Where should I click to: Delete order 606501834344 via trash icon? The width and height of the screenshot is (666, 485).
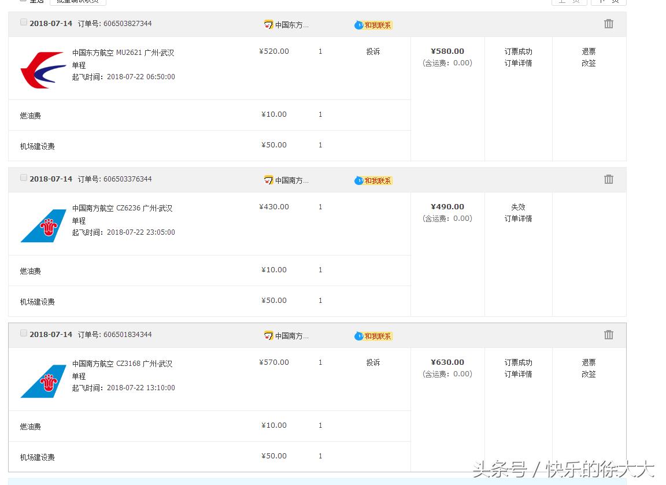[608, 335]
